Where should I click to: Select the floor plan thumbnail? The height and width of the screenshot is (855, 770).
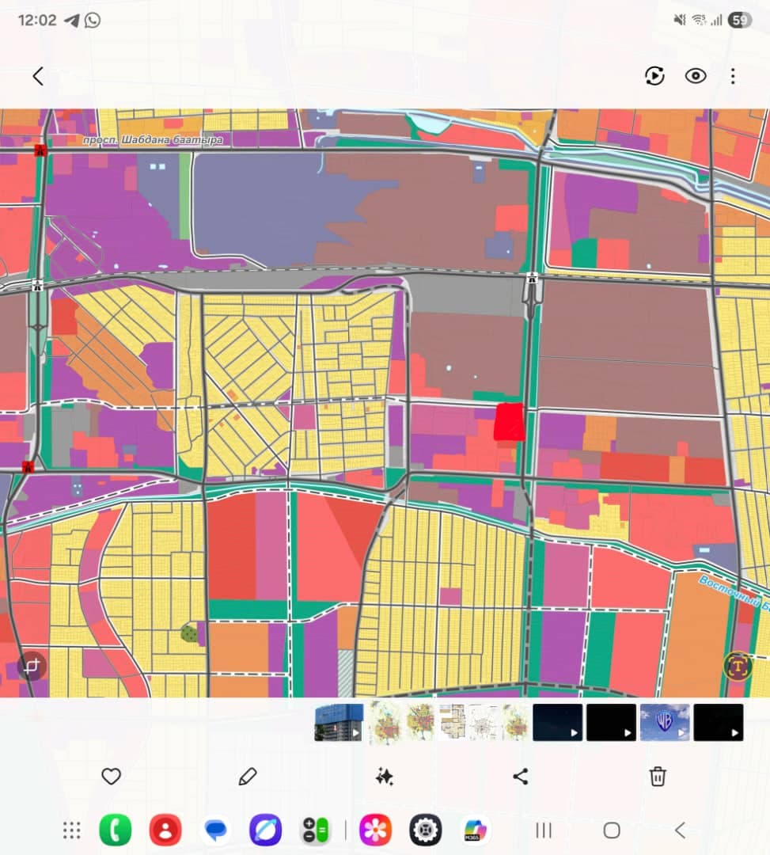[x=453, y=723]
